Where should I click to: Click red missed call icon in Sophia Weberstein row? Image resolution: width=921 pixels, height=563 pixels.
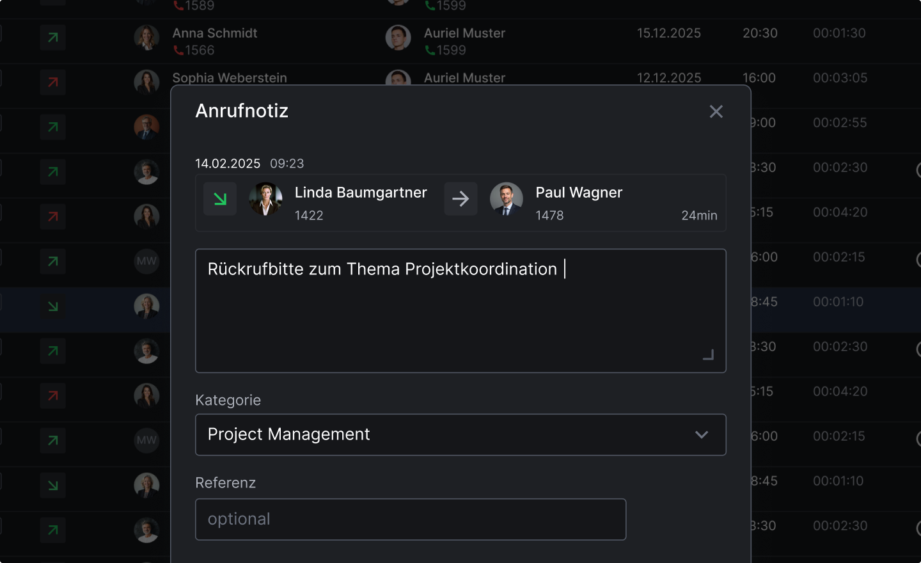53,83
